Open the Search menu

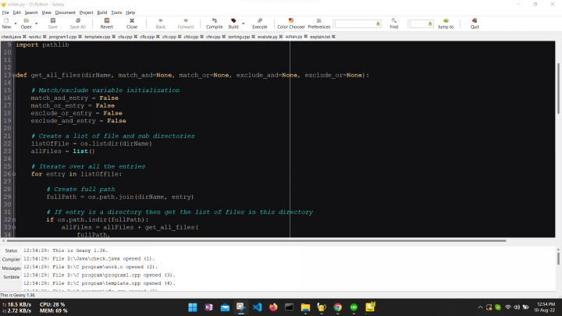pyautogui.click(x=31, y=12)
